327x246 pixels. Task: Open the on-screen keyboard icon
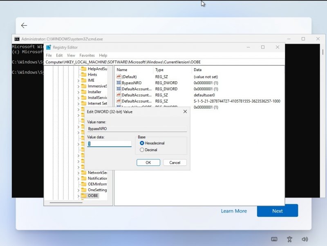(274, 239)
